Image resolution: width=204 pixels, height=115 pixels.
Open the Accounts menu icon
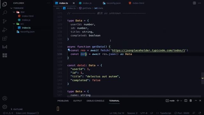[5, 98]
